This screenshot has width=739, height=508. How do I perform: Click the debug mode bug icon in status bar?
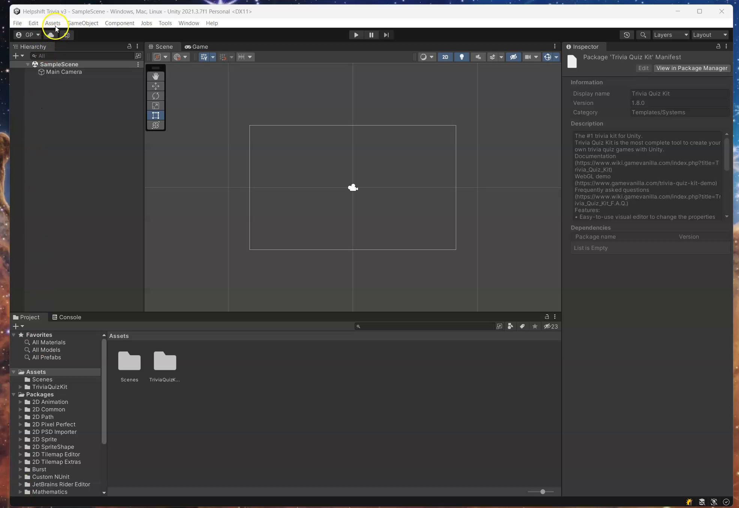tap(689, 502)
